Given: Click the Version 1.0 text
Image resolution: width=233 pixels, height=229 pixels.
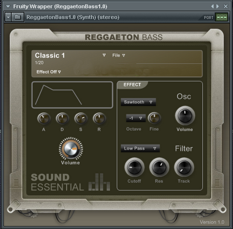Looking at the screenshot, I should [x=212, y=222].
